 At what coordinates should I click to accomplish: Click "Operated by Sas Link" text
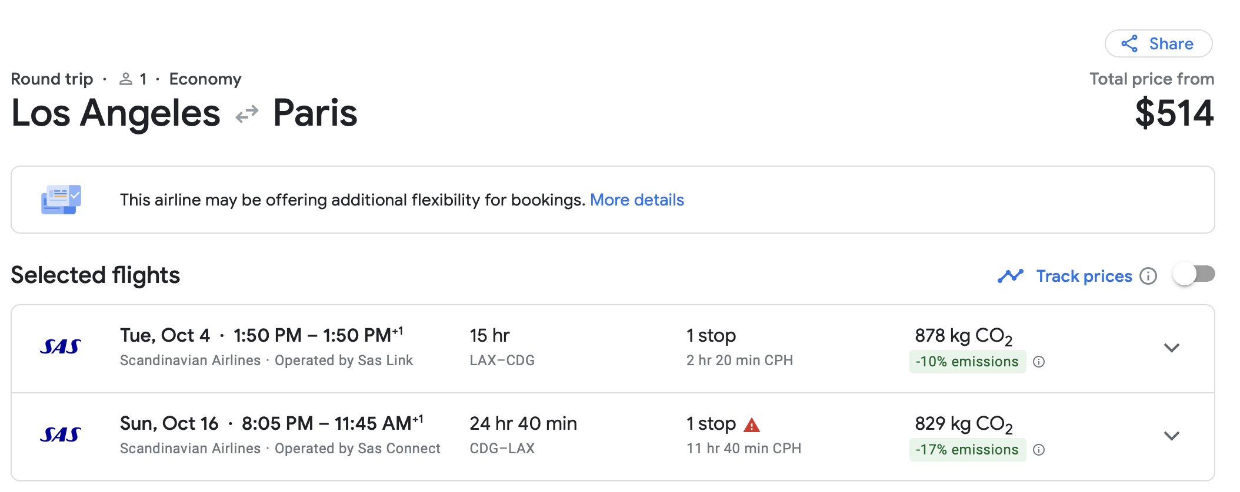click(344, 360)
